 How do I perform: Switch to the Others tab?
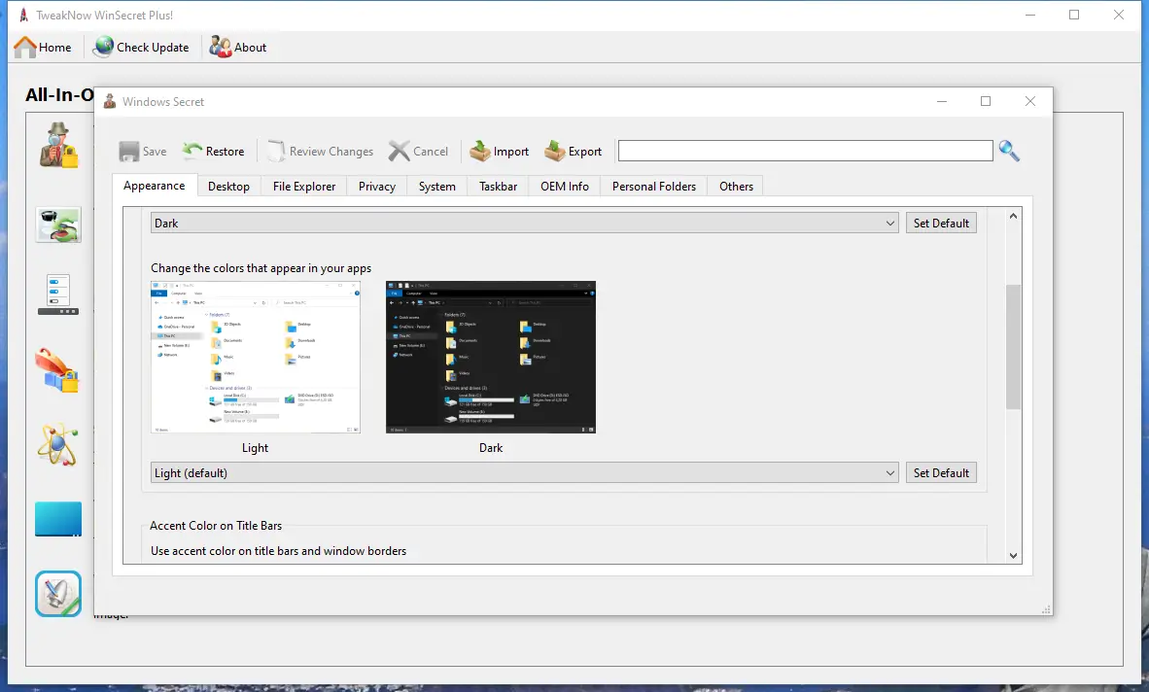point(736,187)
